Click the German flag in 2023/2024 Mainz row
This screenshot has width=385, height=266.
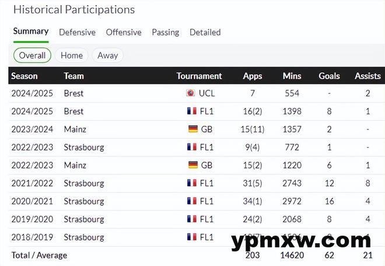tap(193, 129)
